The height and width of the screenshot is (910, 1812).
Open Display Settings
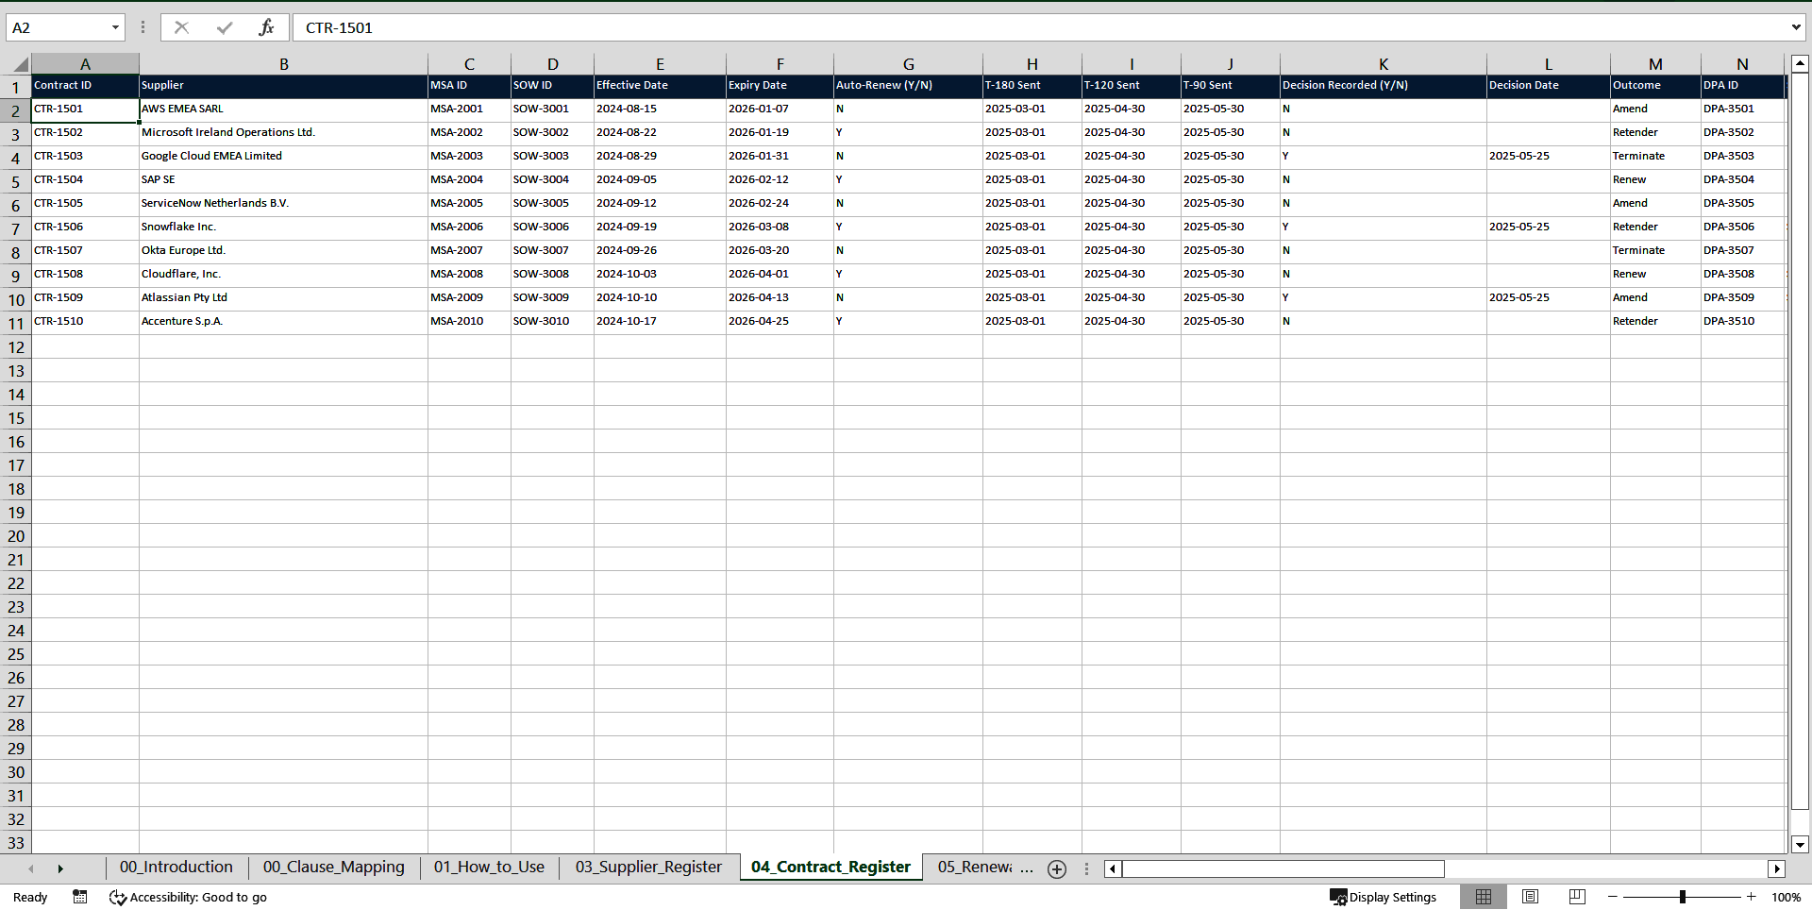pos(1383,897)
